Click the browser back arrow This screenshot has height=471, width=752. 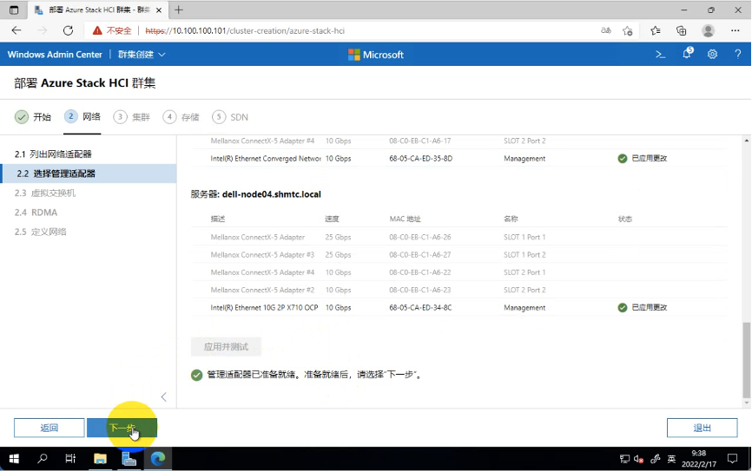(x=16, y=30)
